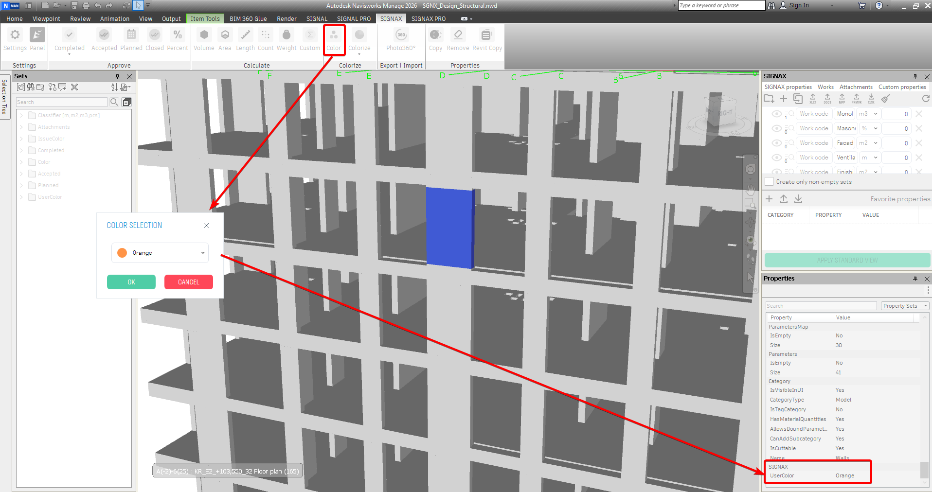This screenshot has width=932, height=492.
Task: Click the Sets search field
Action: [61, 102]
